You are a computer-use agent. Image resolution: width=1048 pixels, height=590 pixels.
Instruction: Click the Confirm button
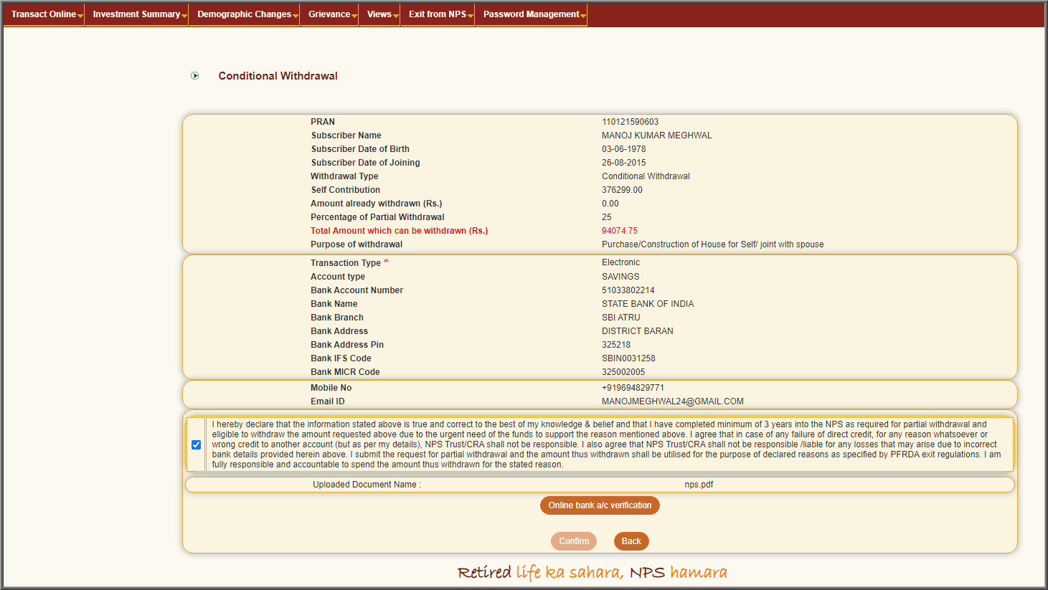[x=574, y=541]
